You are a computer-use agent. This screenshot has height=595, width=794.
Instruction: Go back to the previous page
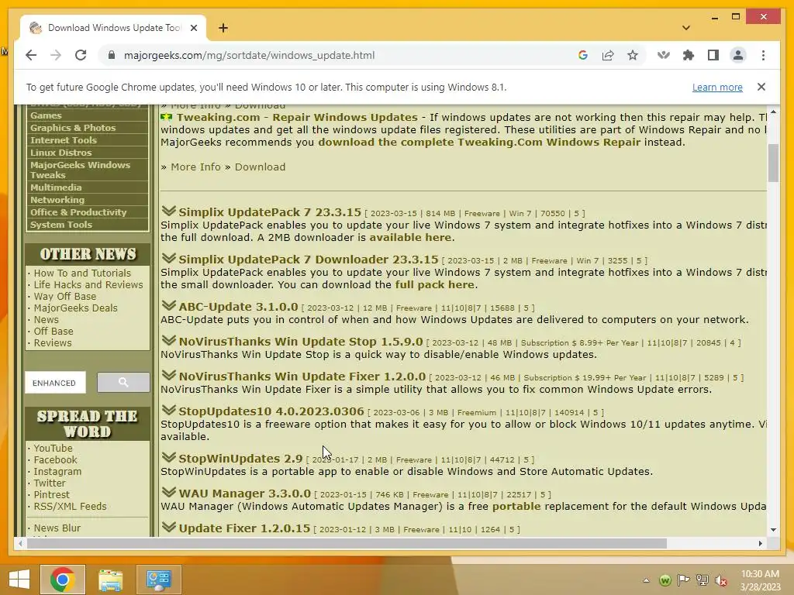point(31,55)
